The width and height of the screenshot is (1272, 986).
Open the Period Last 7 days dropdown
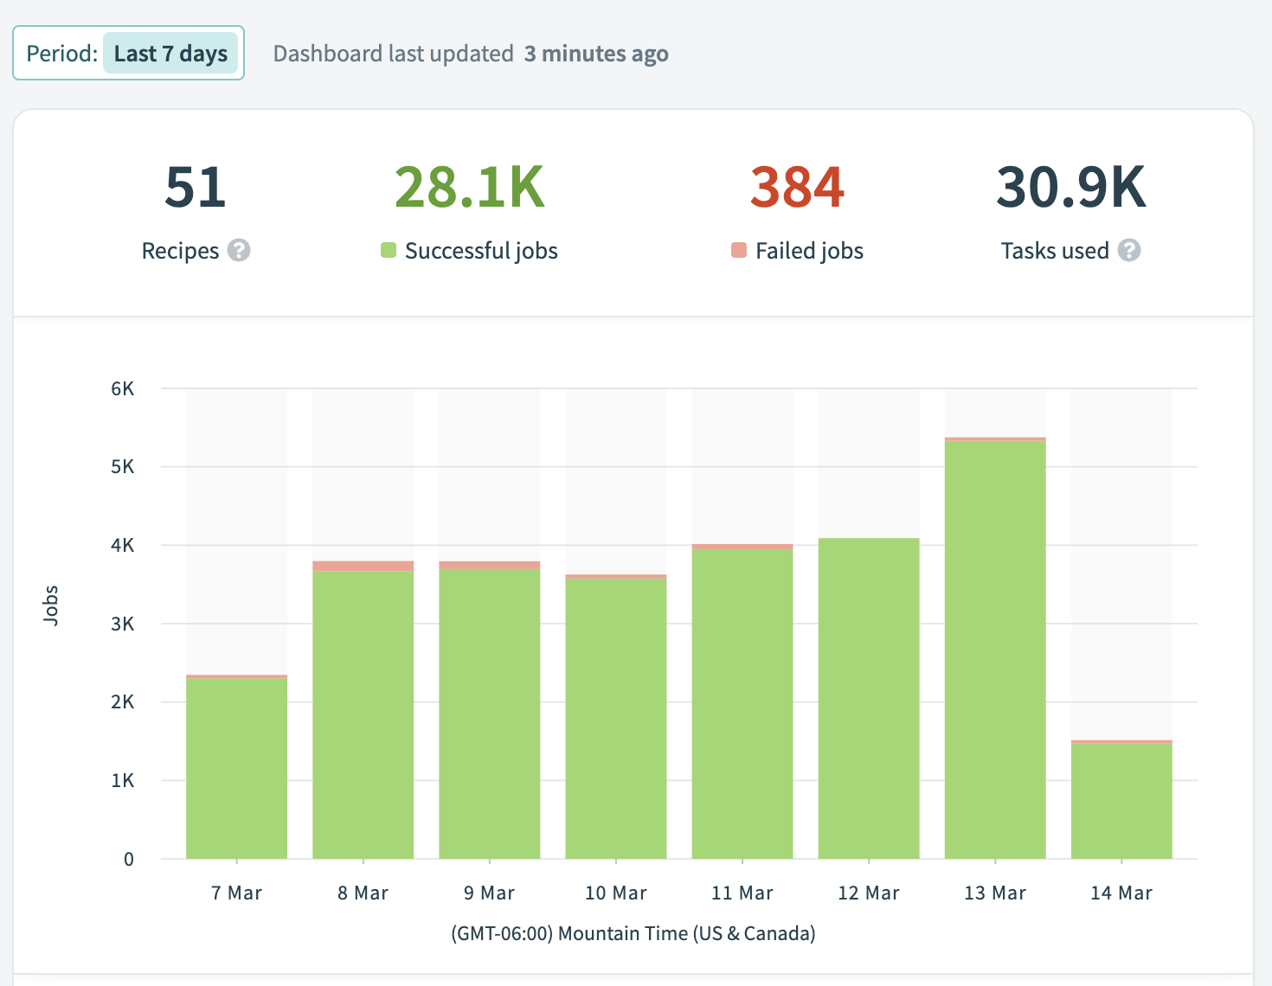pos(170,54)
